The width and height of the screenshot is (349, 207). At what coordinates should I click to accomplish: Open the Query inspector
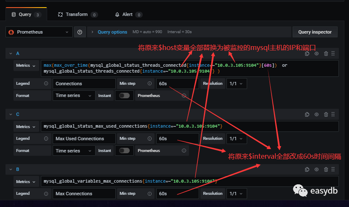click(x=315, y=32)
